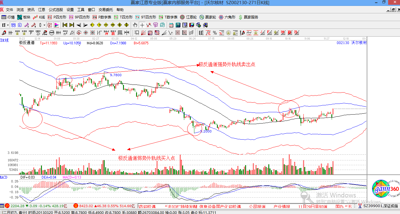The height and width of the screenshot is (214, 400).
Task: Click the calculator icon in toolbar
Action: pyautogui.click(x=178, y=25)
